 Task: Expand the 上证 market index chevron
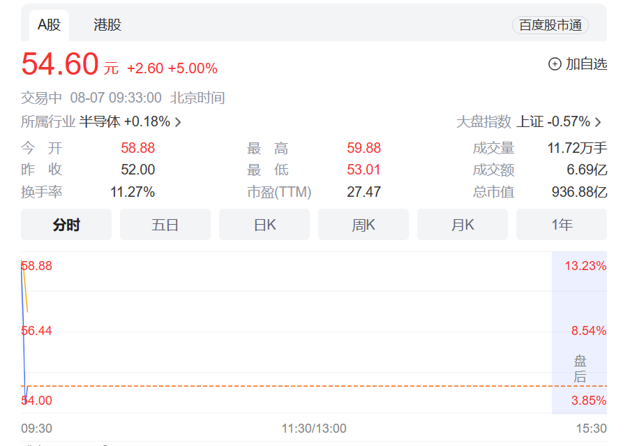tap(598, 122)
